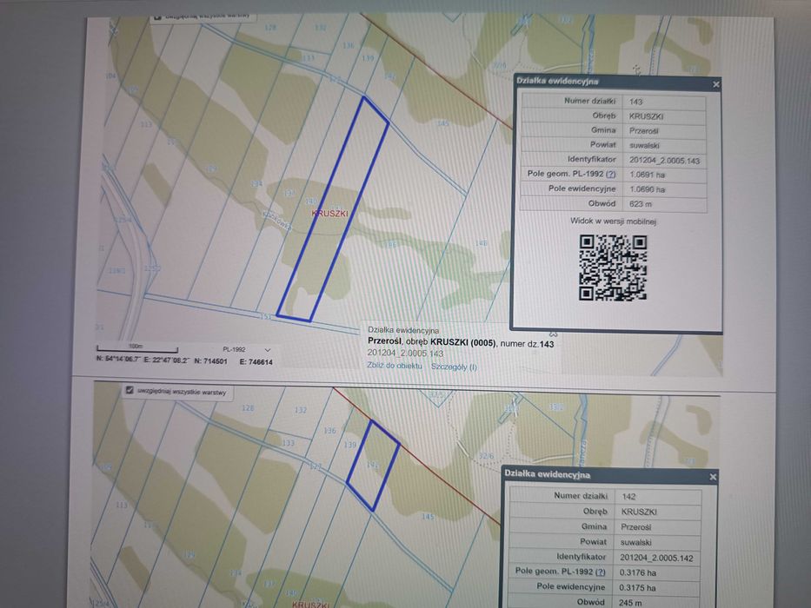Click the 'suwalski' Powiat value in the parcel 143 panel
811x608 pixels.
(644, 145)
